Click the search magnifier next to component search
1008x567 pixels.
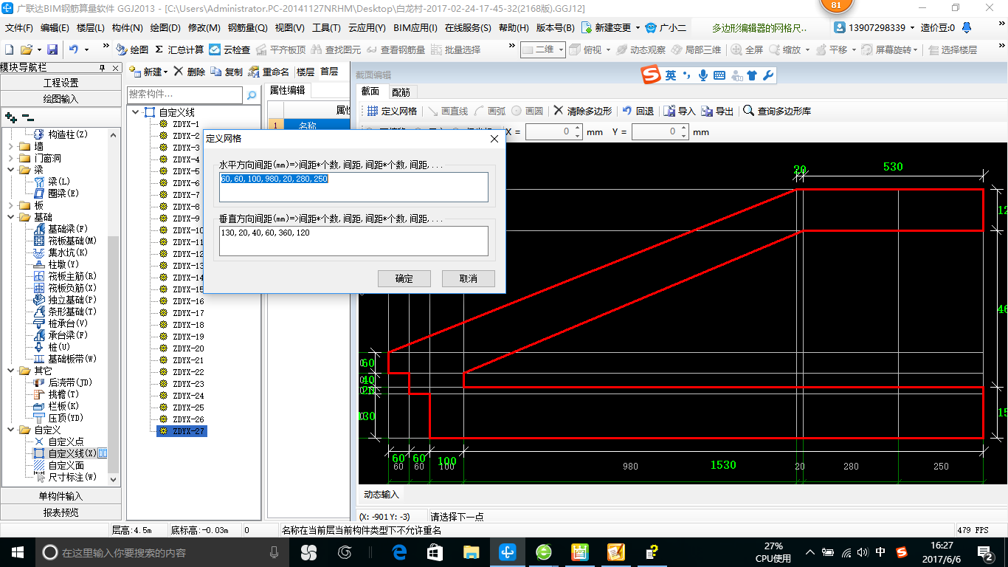(x=252, y=94)
